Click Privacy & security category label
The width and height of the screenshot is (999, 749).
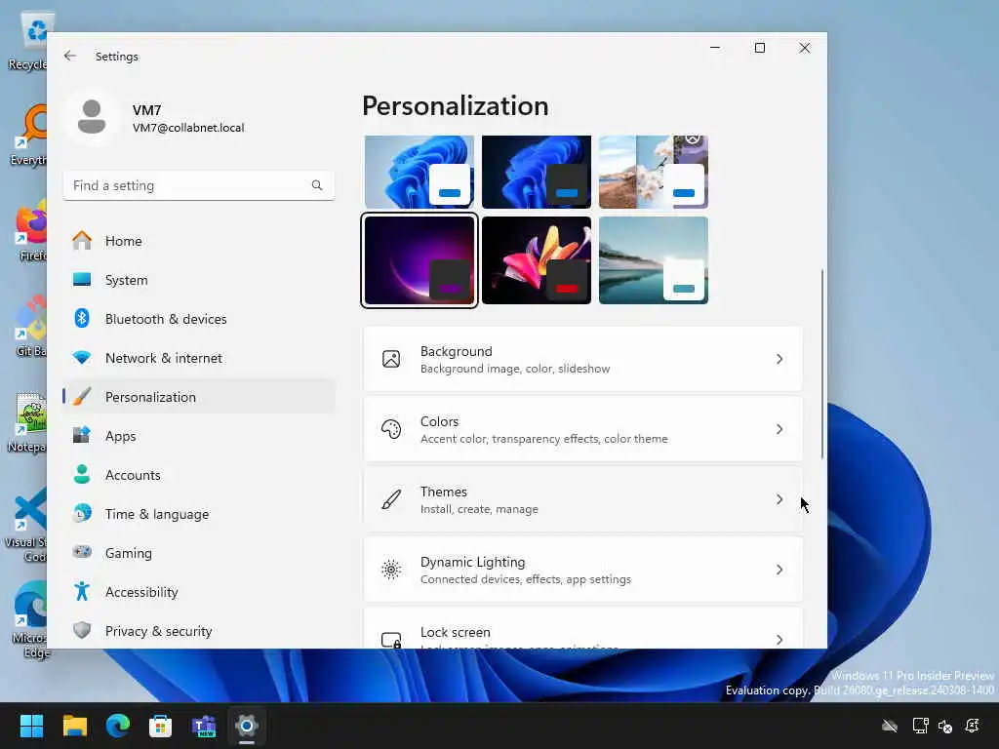(x=159, y=631)
